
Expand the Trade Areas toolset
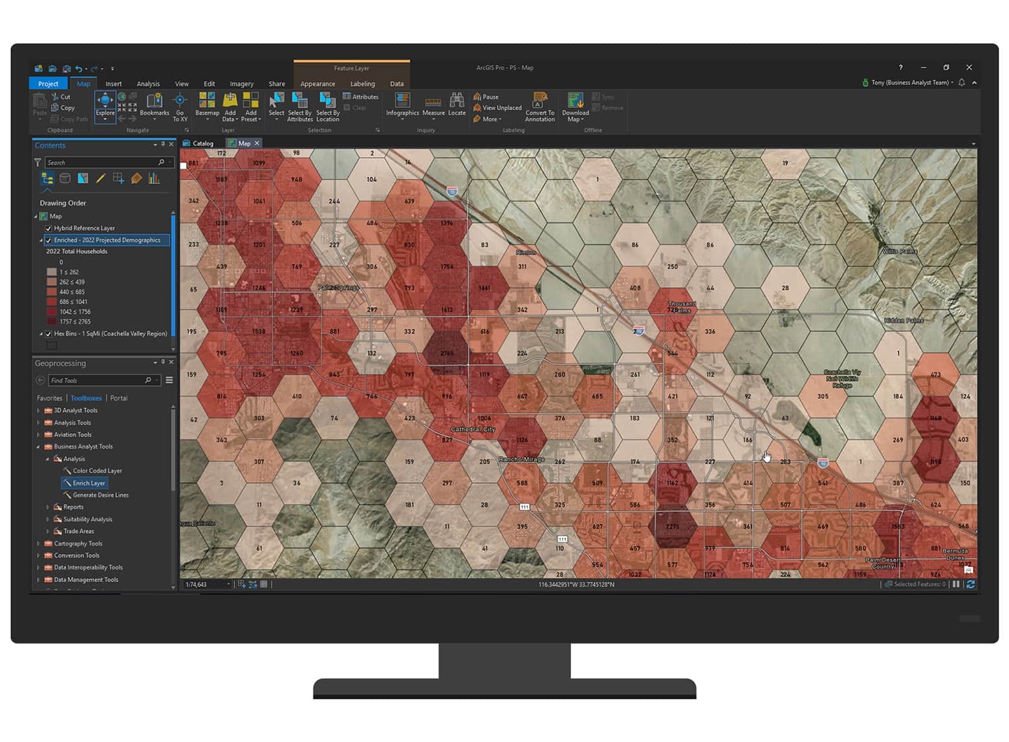tap(47, 531)
